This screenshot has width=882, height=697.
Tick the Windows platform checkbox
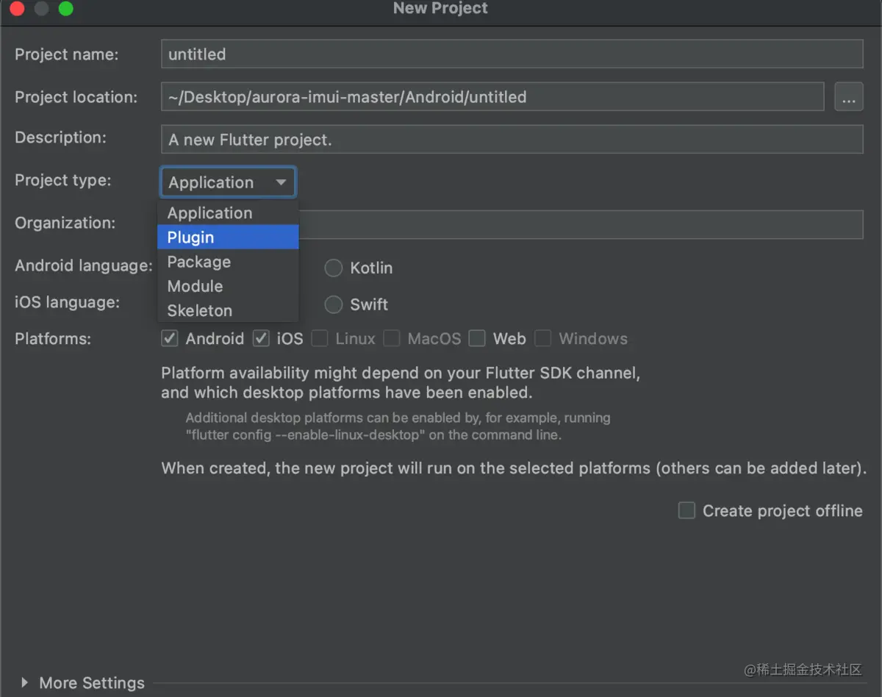pyautogui.click(x=543, y=339)
